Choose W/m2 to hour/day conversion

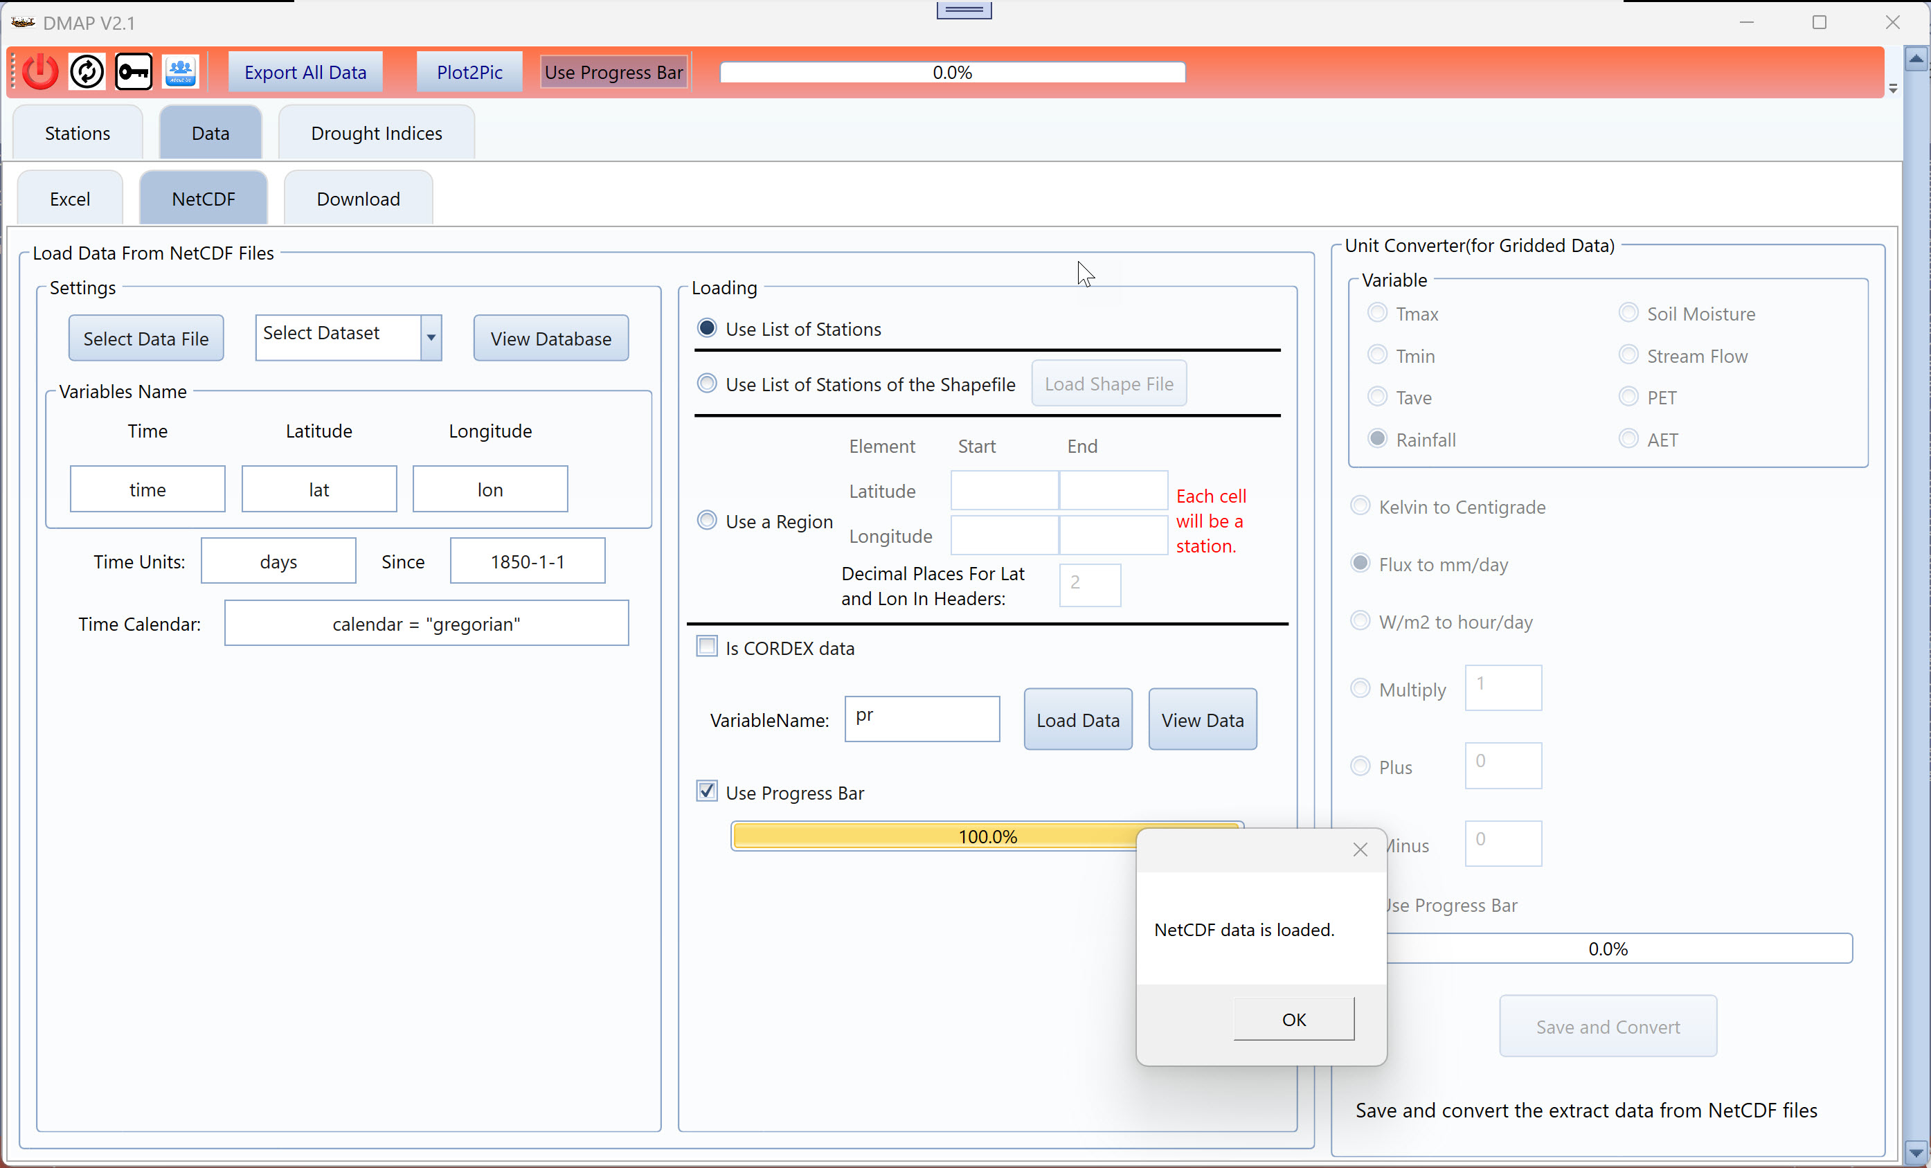coord(1360,621)
